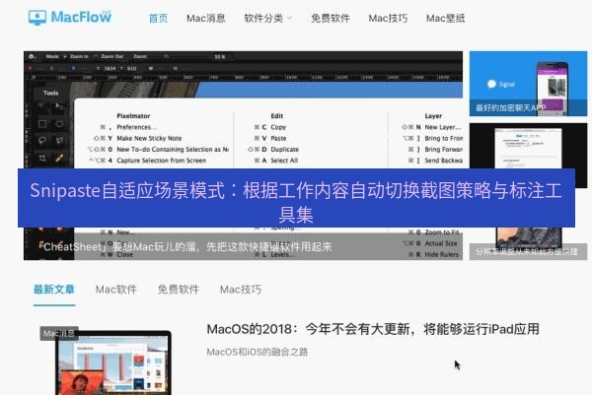592x395 pixels.
Task: Open the MacOS的2018 article title
Action: [373, 329]
